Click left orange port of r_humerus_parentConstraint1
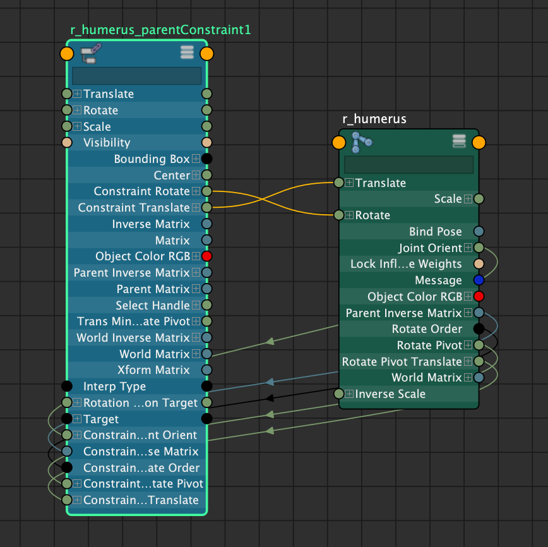The image size is (548, 547). tap(67, 54)
